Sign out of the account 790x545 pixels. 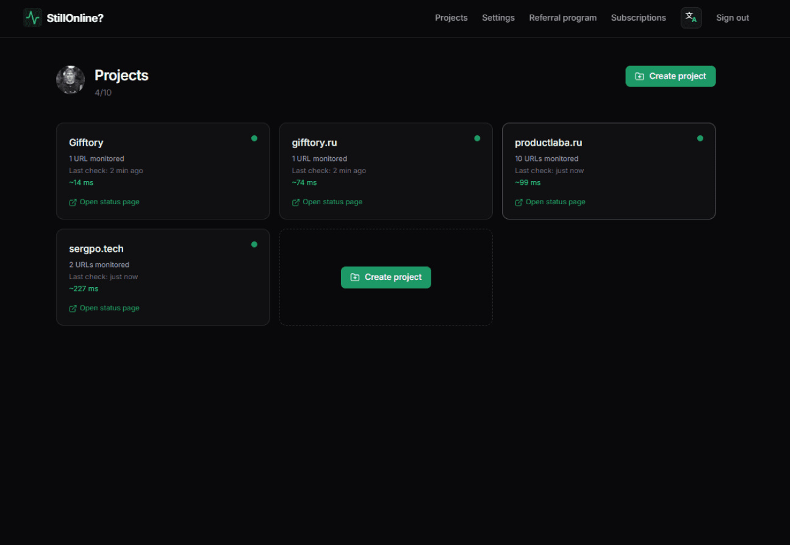point(733,18)
